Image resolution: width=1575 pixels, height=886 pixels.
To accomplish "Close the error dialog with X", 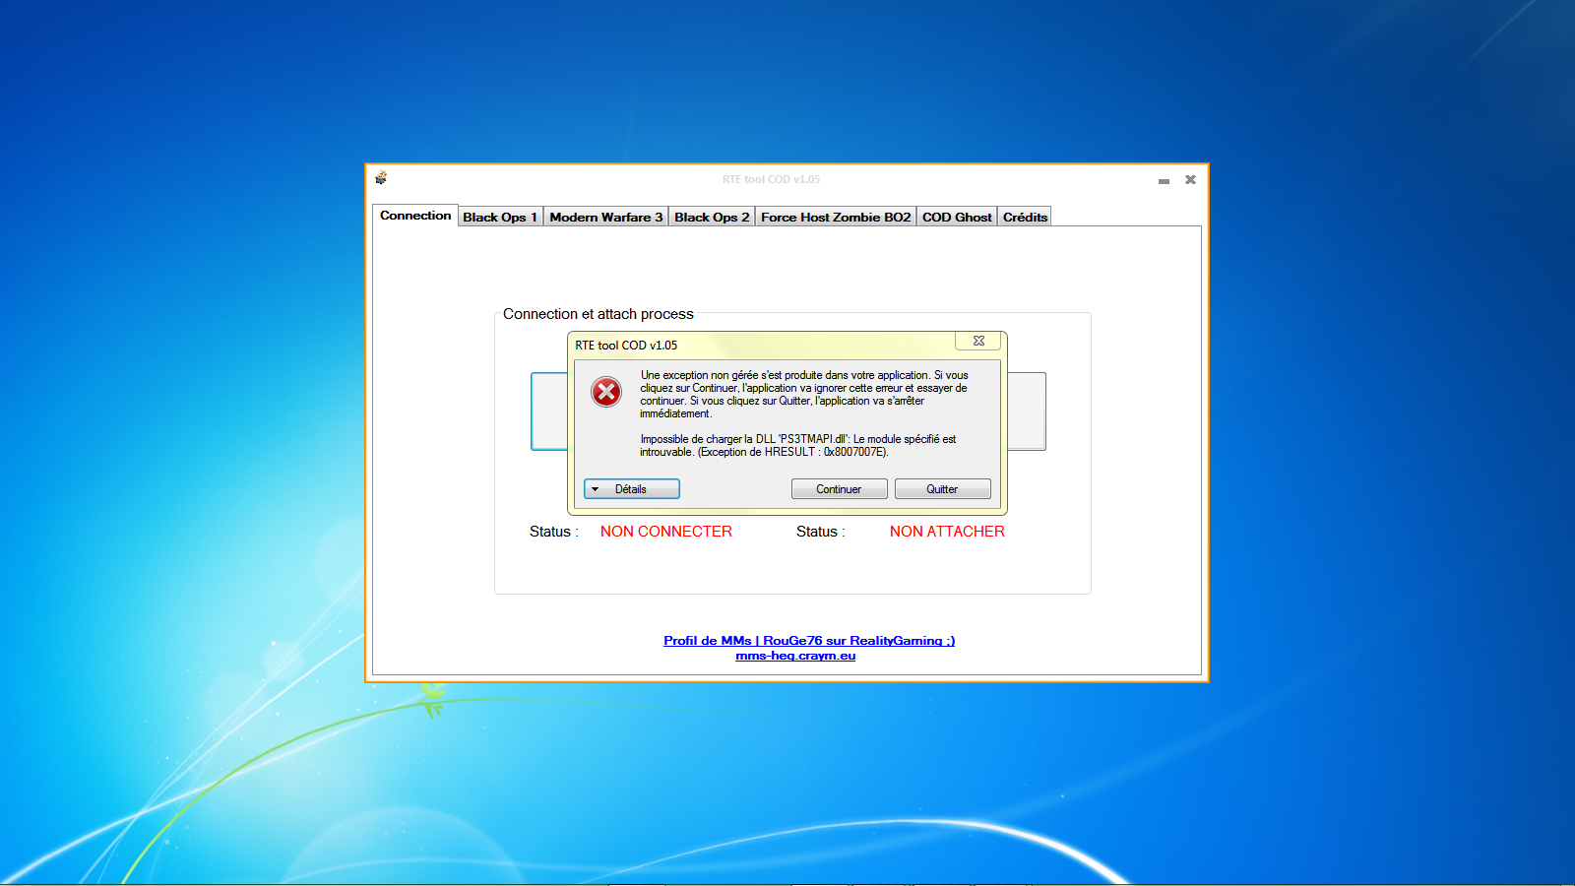I will (x=978, y=341).
